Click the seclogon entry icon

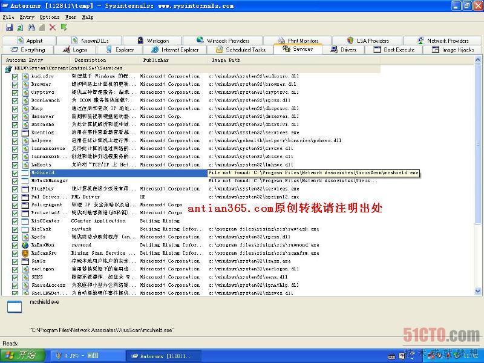[25, 269]
